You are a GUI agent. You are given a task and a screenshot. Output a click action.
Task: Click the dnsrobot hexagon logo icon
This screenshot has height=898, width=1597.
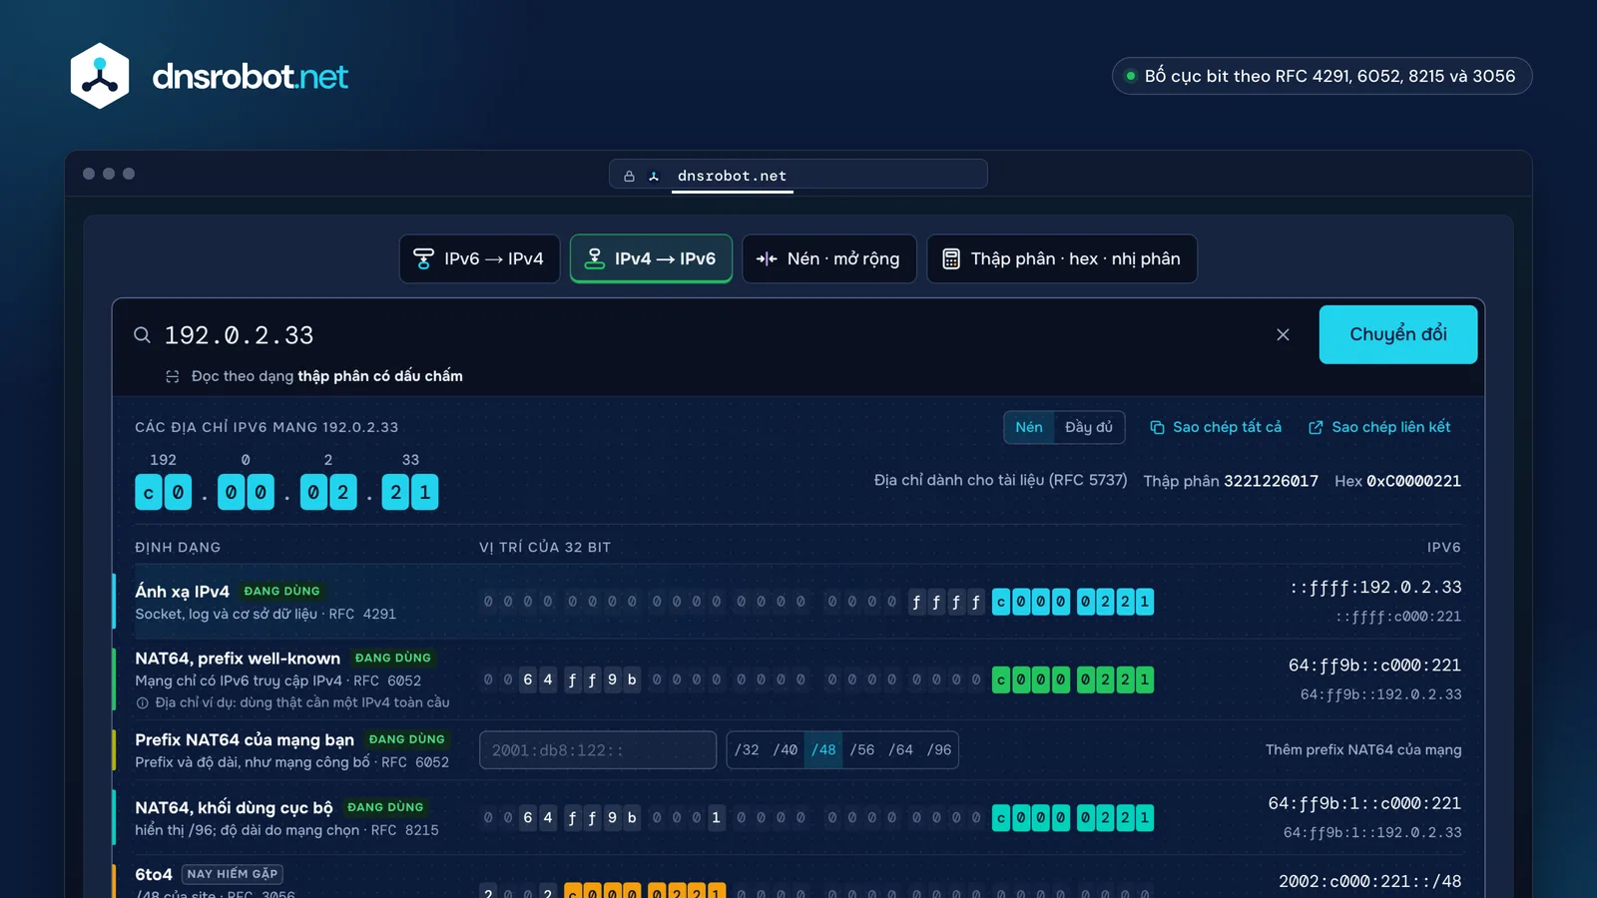100,76
